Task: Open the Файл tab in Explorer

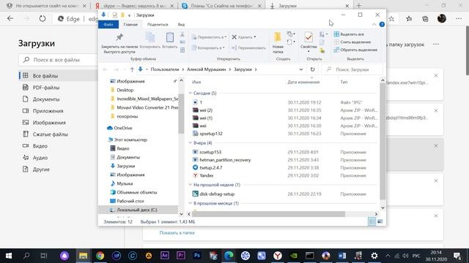Action: pos(108,24)
